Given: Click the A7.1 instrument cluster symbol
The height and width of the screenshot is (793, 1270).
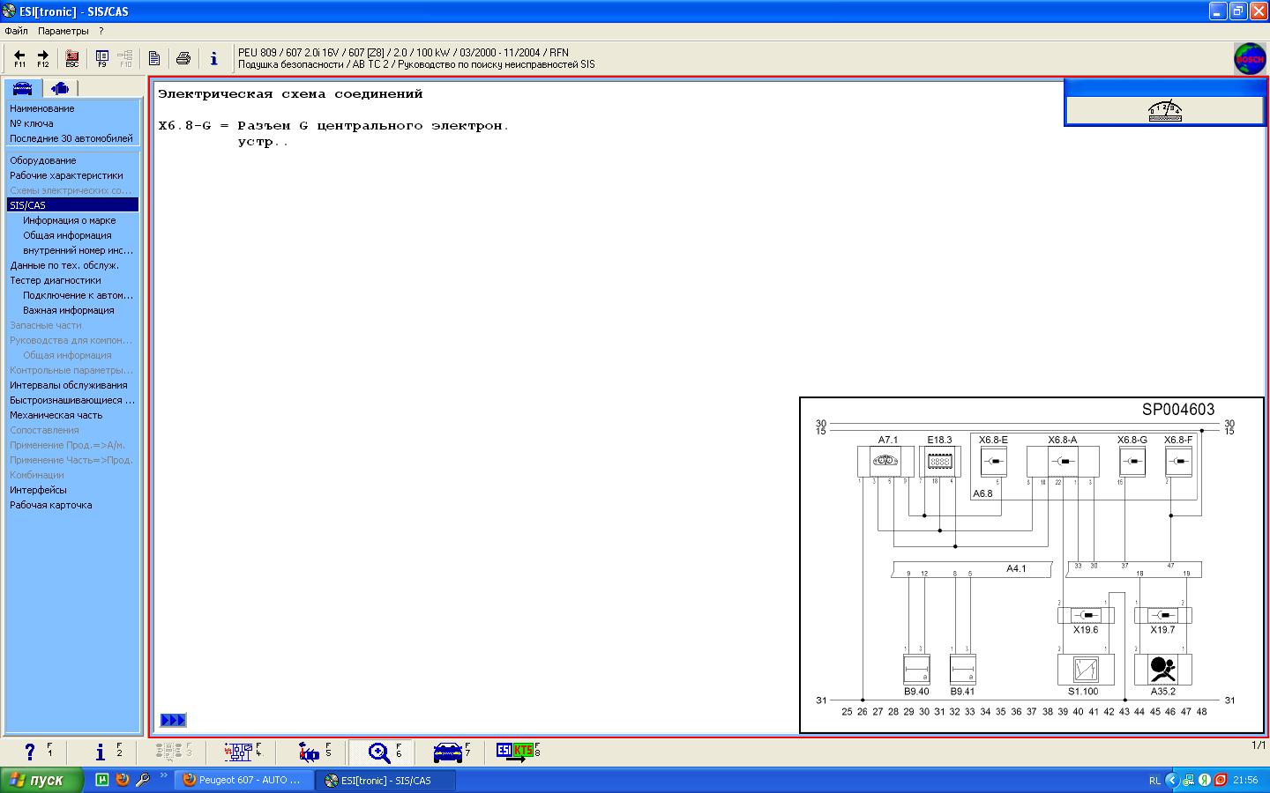Looking at the screenshot, I should 886,461.
